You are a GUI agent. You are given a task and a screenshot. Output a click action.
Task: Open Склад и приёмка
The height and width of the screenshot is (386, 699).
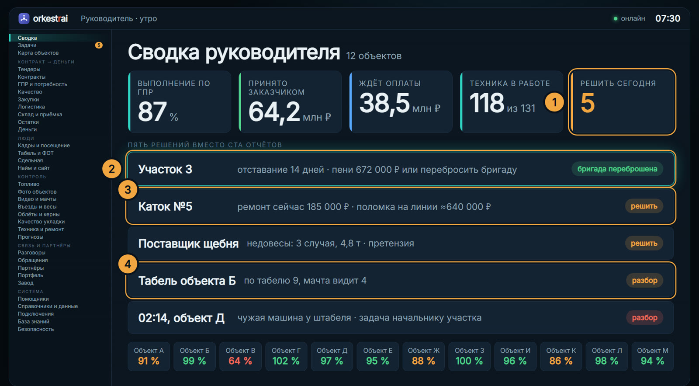pyautogui.click(x=40, y=115)
